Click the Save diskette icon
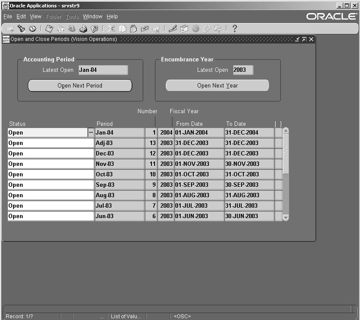Image resolution: width=360 pixels, height=320 pixels. 49,29
